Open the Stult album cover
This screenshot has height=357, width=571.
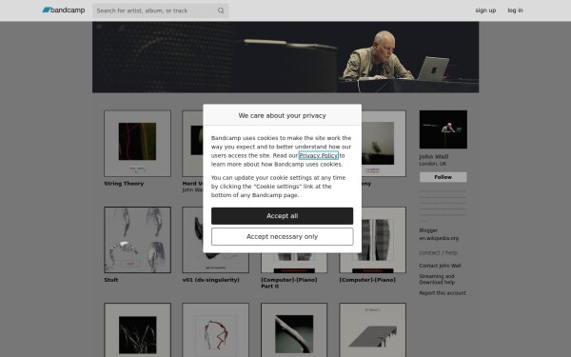(x=137, y=240)
